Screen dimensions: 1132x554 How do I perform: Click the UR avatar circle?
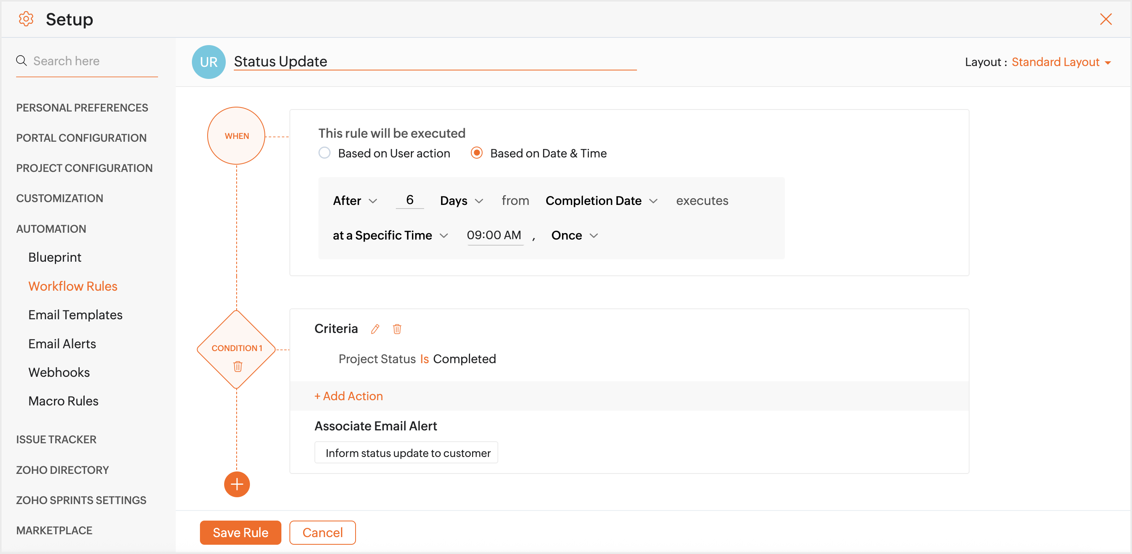(x=208, y=62)
